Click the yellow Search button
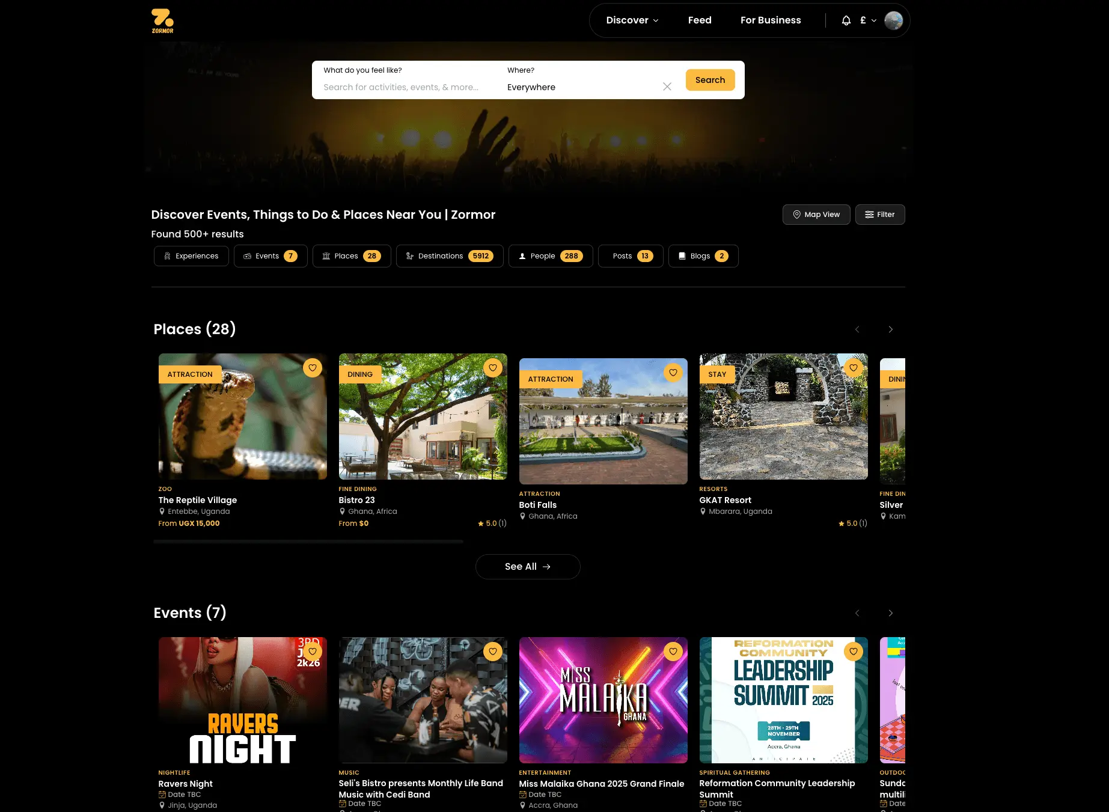 (x=710, y=80)
